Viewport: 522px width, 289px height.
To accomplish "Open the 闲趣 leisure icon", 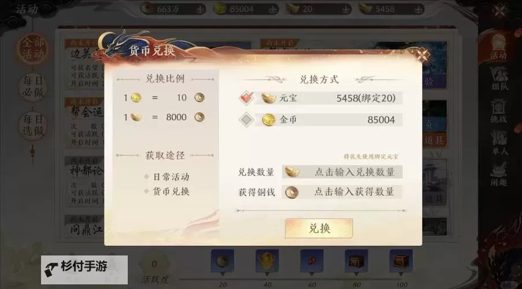I will coord(499,174).
